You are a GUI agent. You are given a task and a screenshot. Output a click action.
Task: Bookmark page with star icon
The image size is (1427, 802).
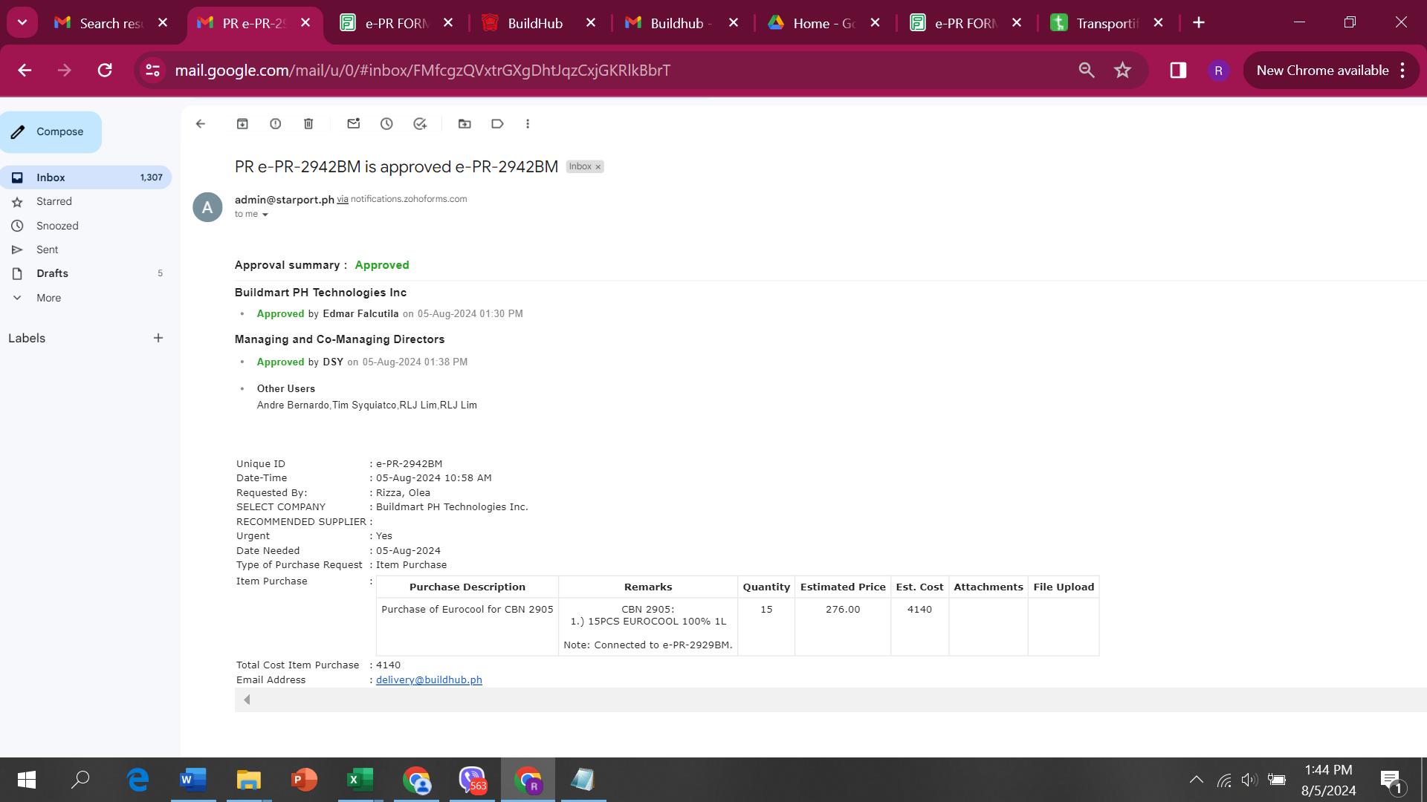point(1122,71)
